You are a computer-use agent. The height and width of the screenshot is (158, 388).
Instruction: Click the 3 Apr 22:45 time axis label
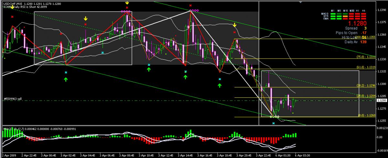click(x=264, y=155)
